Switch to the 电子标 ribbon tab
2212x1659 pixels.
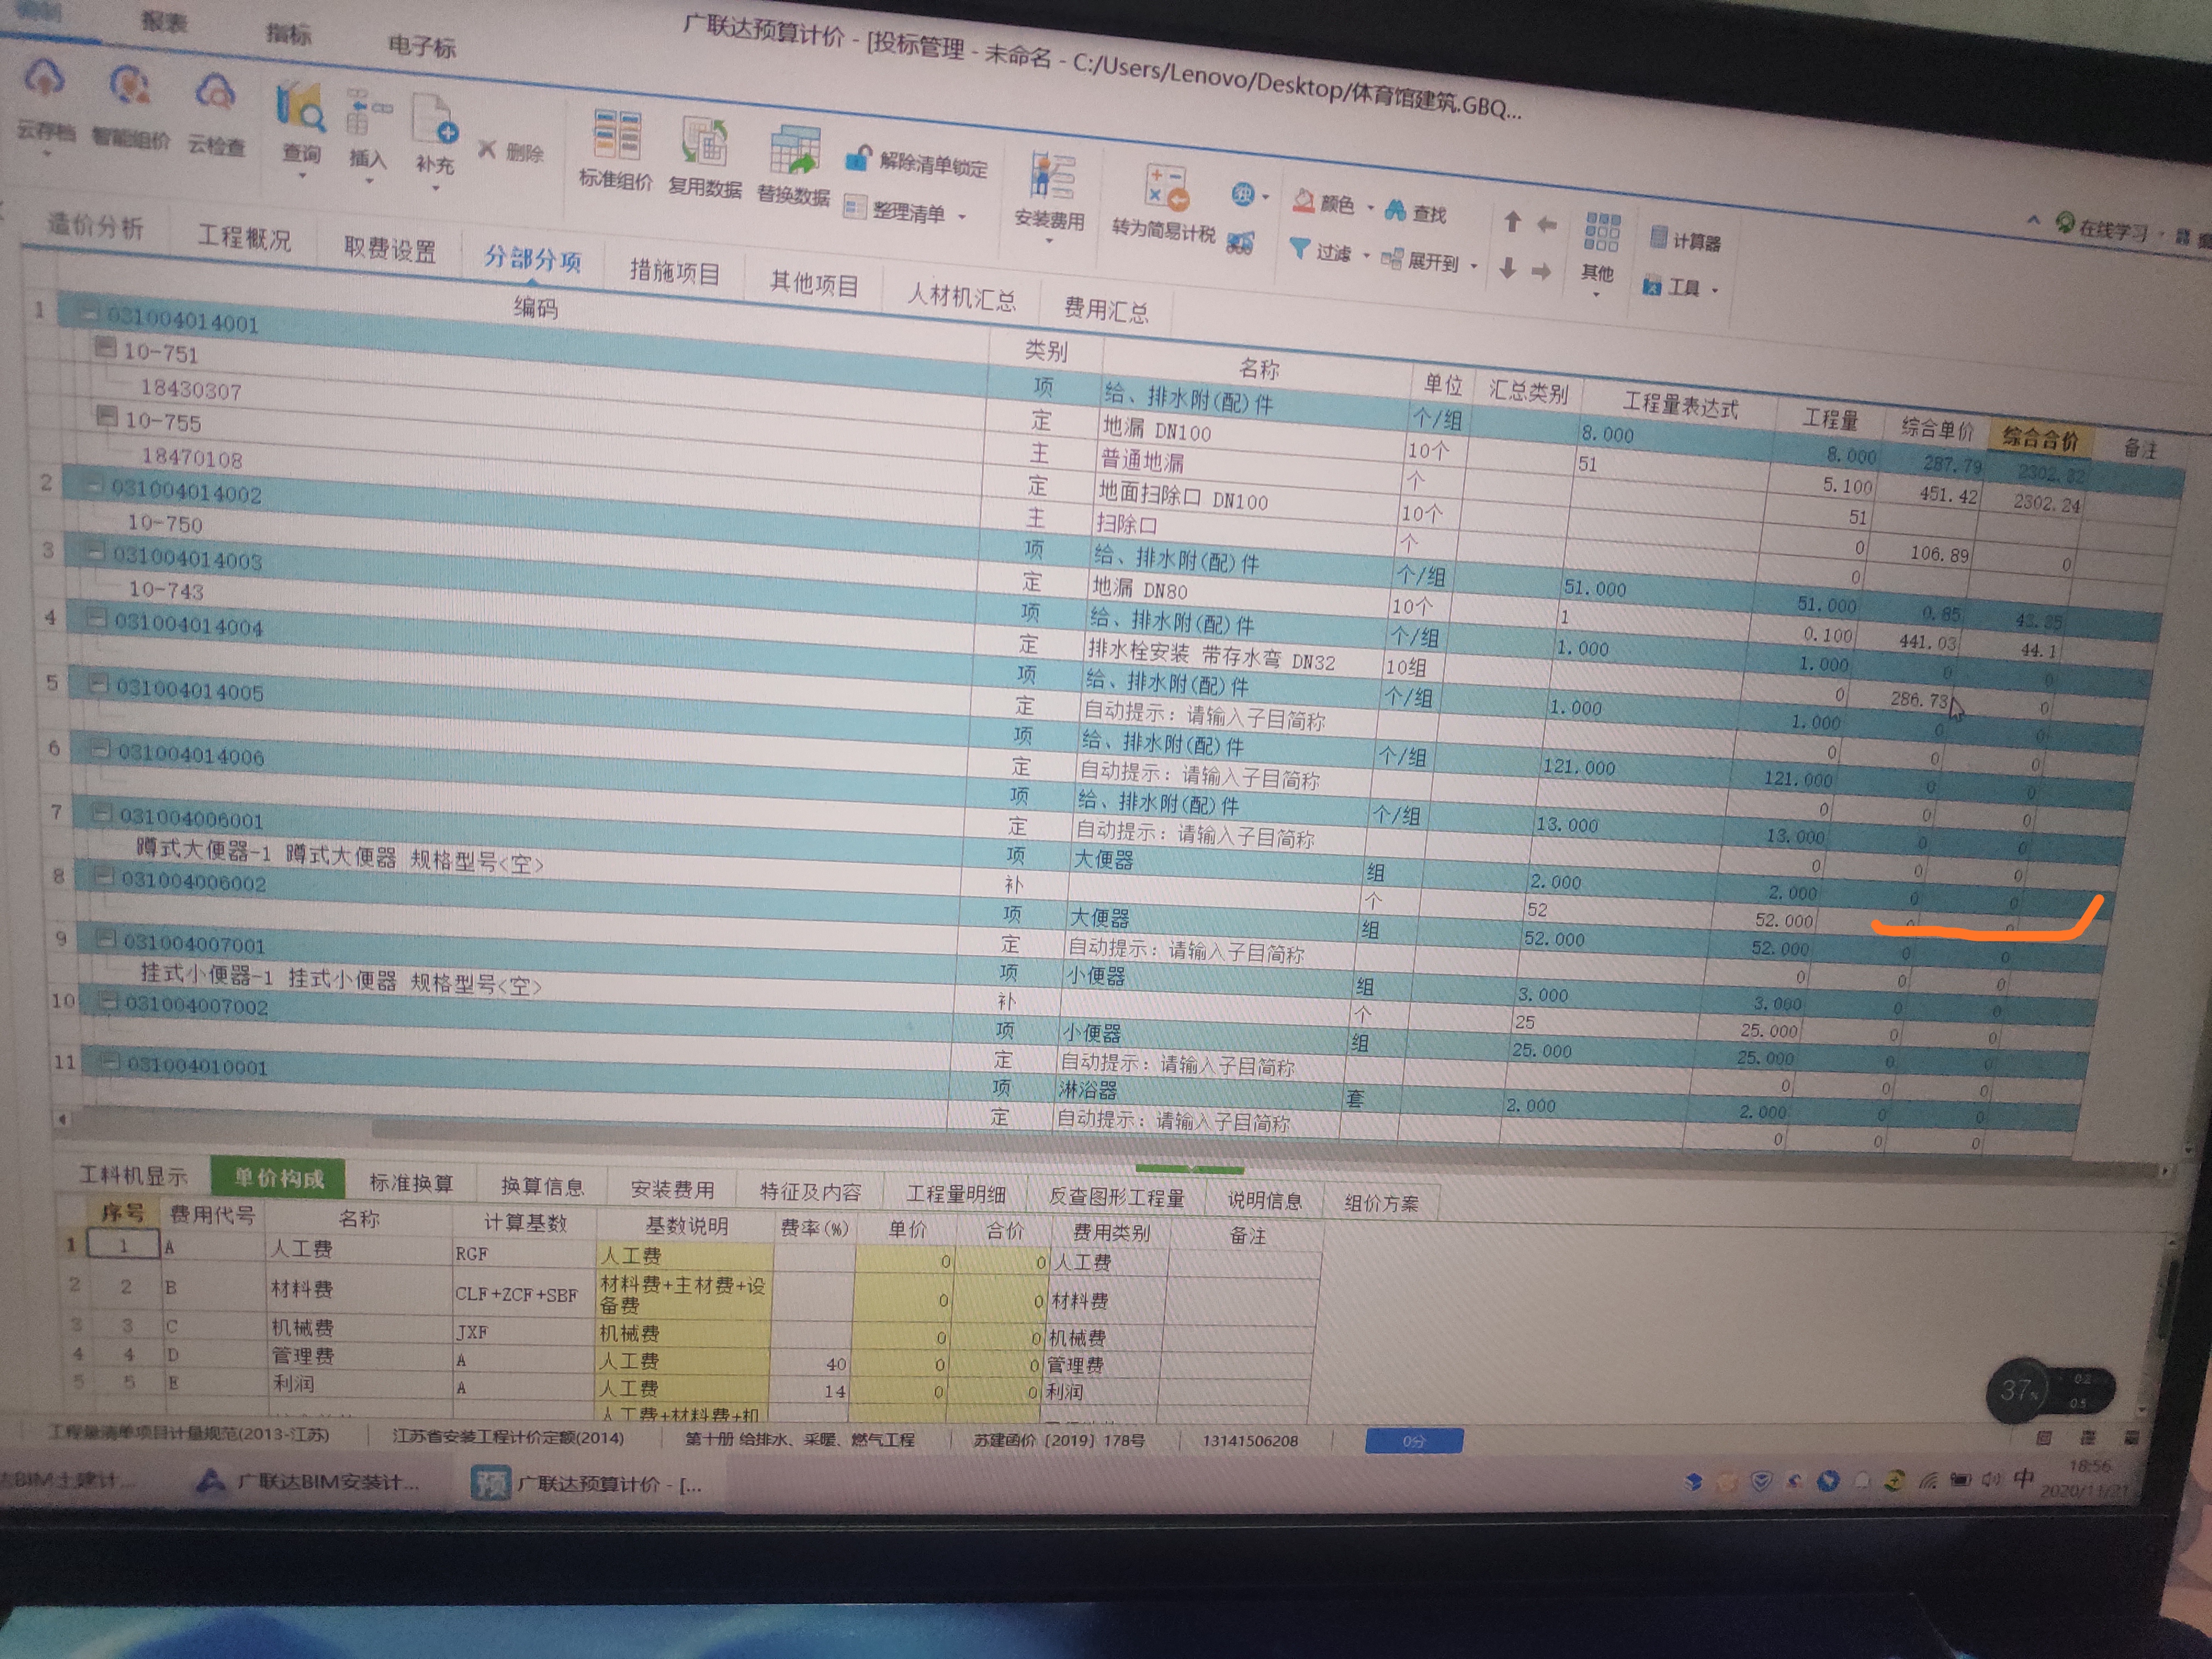pyautogui.click(x=422, y=45)
